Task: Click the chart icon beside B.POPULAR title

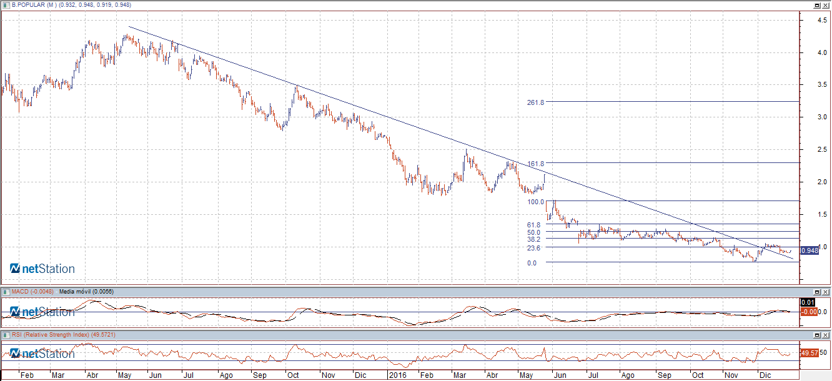Action: [5, 5]
